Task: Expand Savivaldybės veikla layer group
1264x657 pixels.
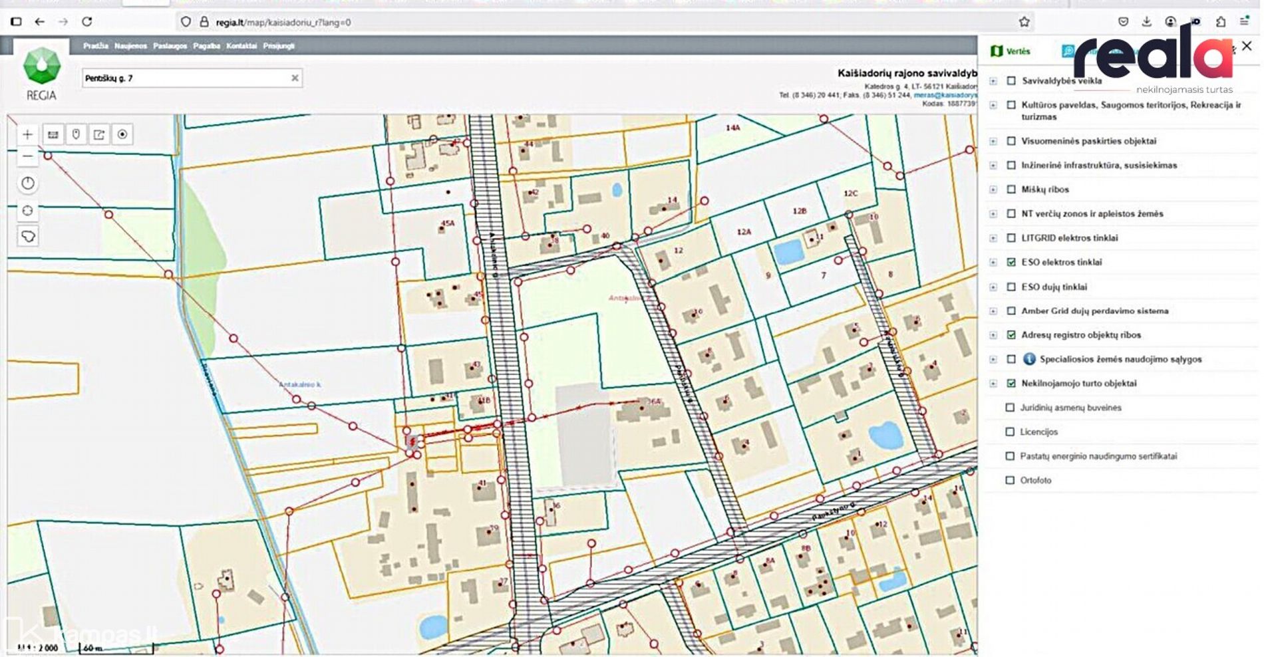Action: pos(993,81)
